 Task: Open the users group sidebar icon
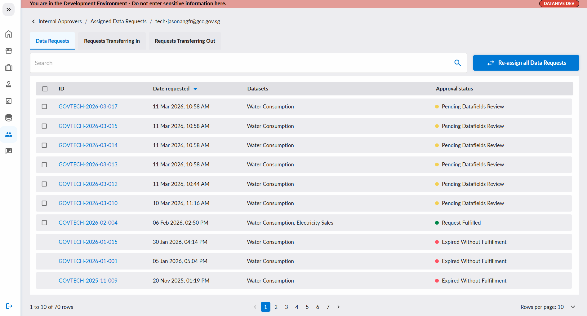9,134
